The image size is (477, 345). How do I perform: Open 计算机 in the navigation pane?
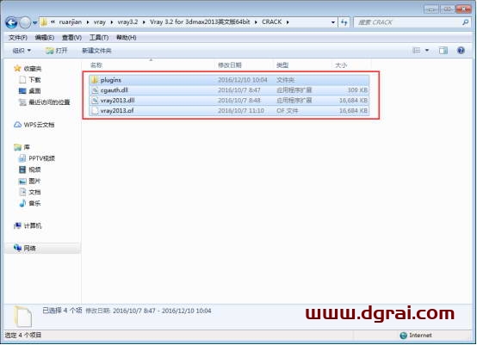point(33,226)
